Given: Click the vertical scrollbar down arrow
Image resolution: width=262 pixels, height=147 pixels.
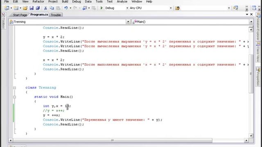Looking at the screenshot, I should pos(251,136).
